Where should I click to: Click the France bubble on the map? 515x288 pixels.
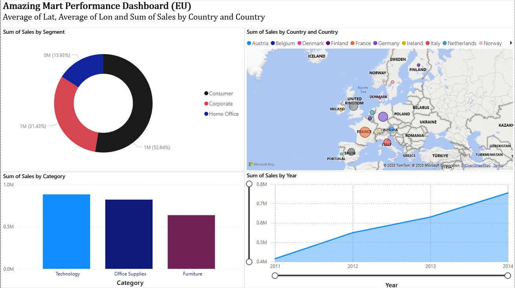[365, 132]
